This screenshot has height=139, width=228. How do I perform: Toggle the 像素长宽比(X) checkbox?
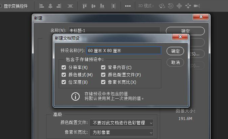coord(103,82)
